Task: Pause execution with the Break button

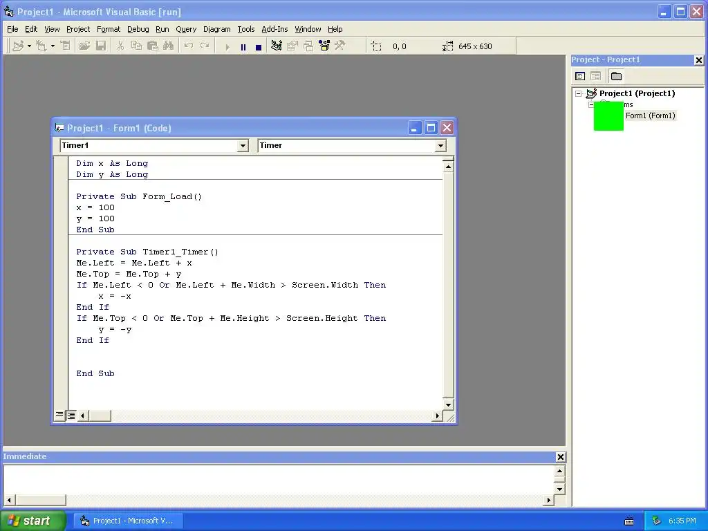Action: pos(243,46)
